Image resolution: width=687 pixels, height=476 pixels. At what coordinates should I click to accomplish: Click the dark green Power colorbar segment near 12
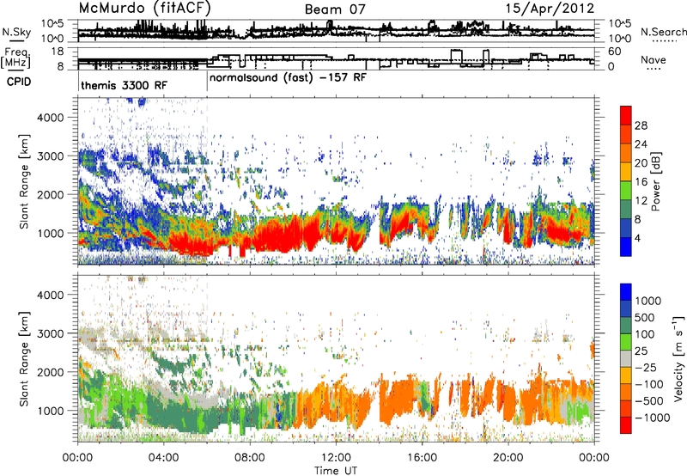[626, 209]
